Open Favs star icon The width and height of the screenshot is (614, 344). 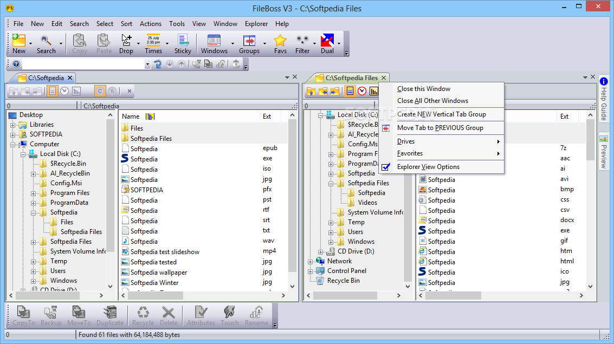[x=280, y=44]
